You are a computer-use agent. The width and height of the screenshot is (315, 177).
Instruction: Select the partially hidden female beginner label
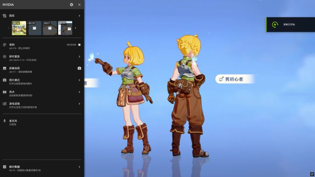91,83
